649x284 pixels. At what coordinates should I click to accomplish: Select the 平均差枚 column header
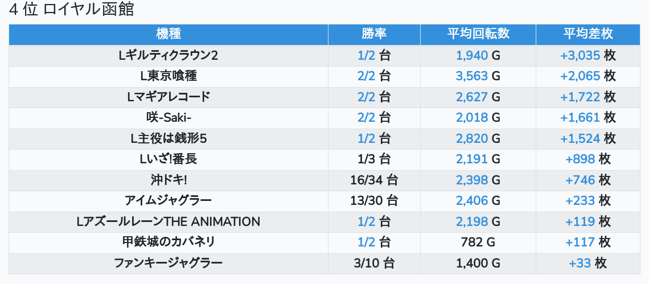588,34
